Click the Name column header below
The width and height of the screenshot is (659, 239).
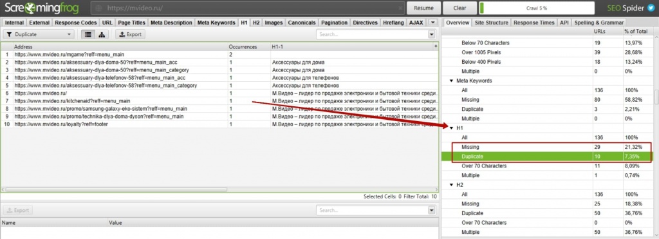[54, 222]
